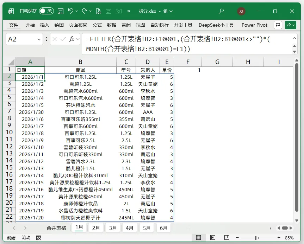Image resolution: width=304 pixels, height=244 pixels.
Task: Click the zoom in plus button
Action: coord(279,238)
